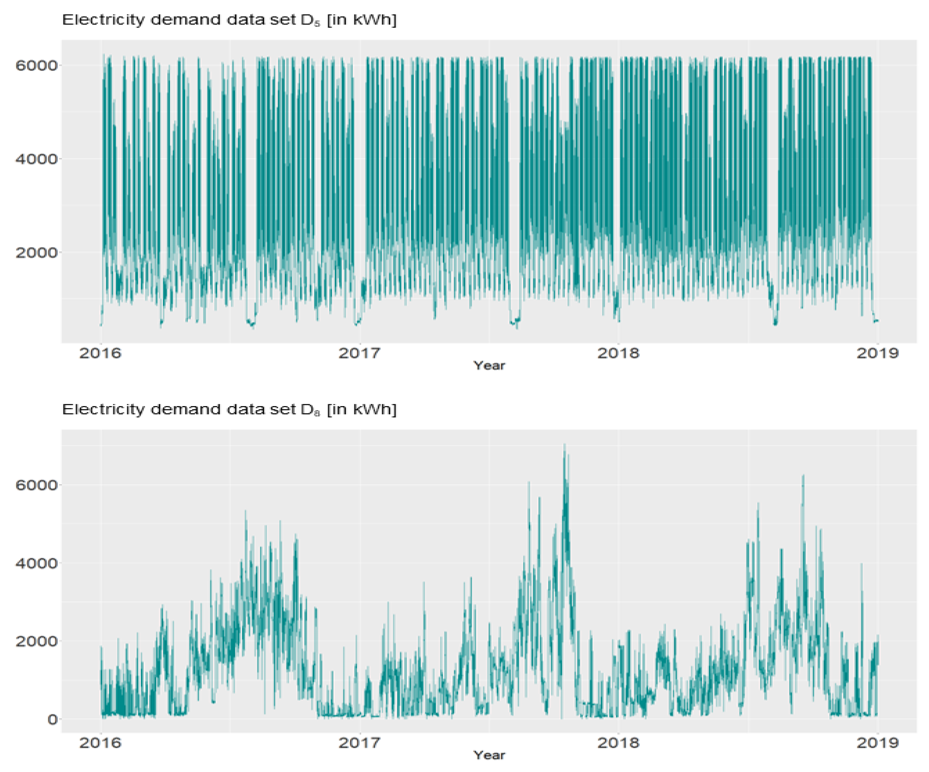
Task: Click the 6000 label on D5 axis
Action: point(36,66)
